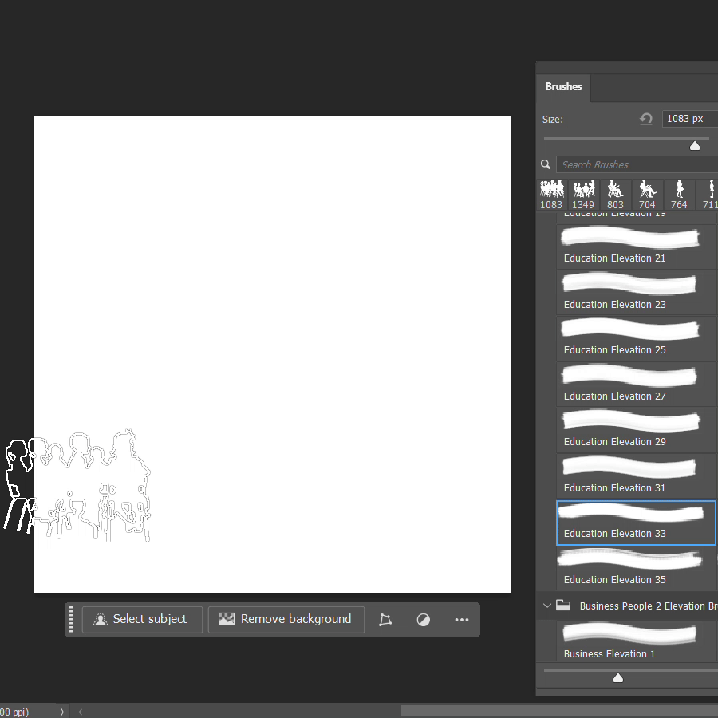
Task: Expand the status bar info arrow
Action: coord(61,712)
